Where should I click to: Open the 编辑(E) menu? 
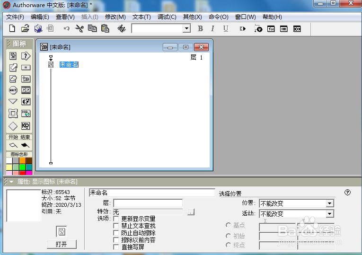pos(40,17)
